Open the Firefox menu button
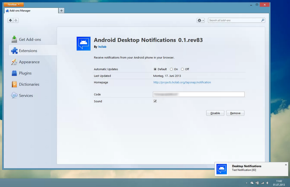The width and height of the screenshot is (290, 187). (x=14, y=4)
